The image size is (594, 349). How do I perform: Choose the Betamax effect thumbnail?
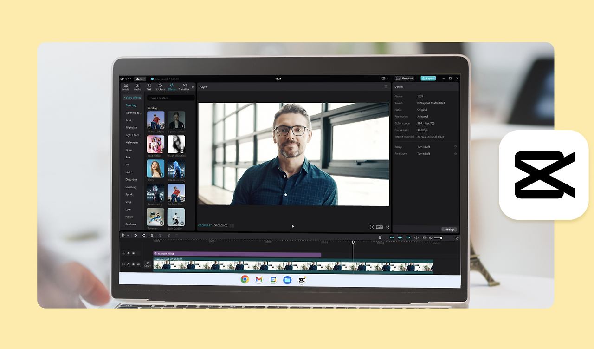pyautogui.click(x=155, y=217)
